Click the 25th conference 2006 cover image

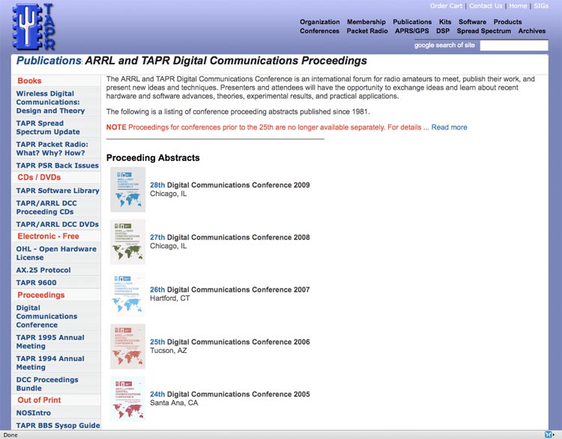pos(127,346)
